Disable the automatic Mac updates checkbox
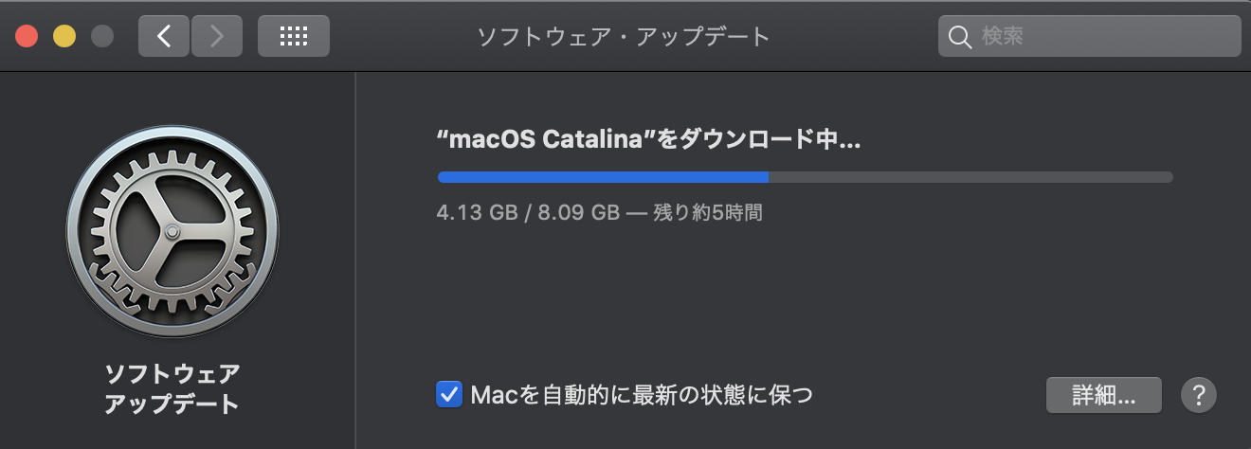This screenshot has width=1251, height=449. pos(448,394)
